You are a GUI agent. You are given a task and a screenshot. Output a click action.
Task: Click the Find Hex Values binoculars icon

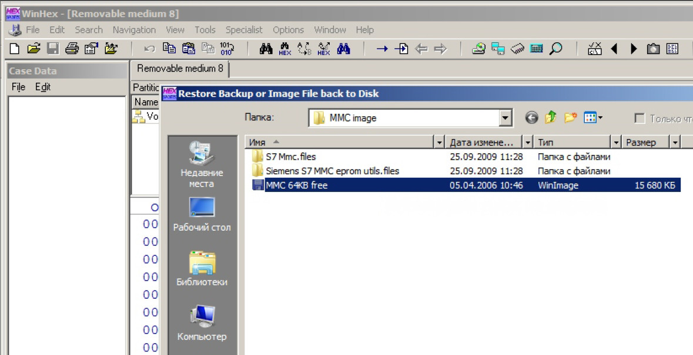click(x=285, y=49)
